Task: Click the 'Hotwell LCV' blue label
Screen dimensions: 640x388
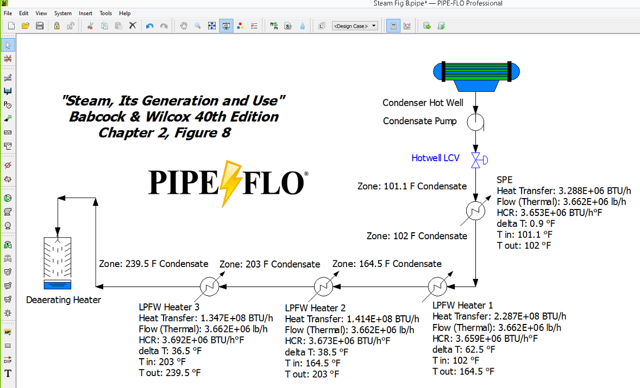Action: pyautogui.click(x=436, y=158)
